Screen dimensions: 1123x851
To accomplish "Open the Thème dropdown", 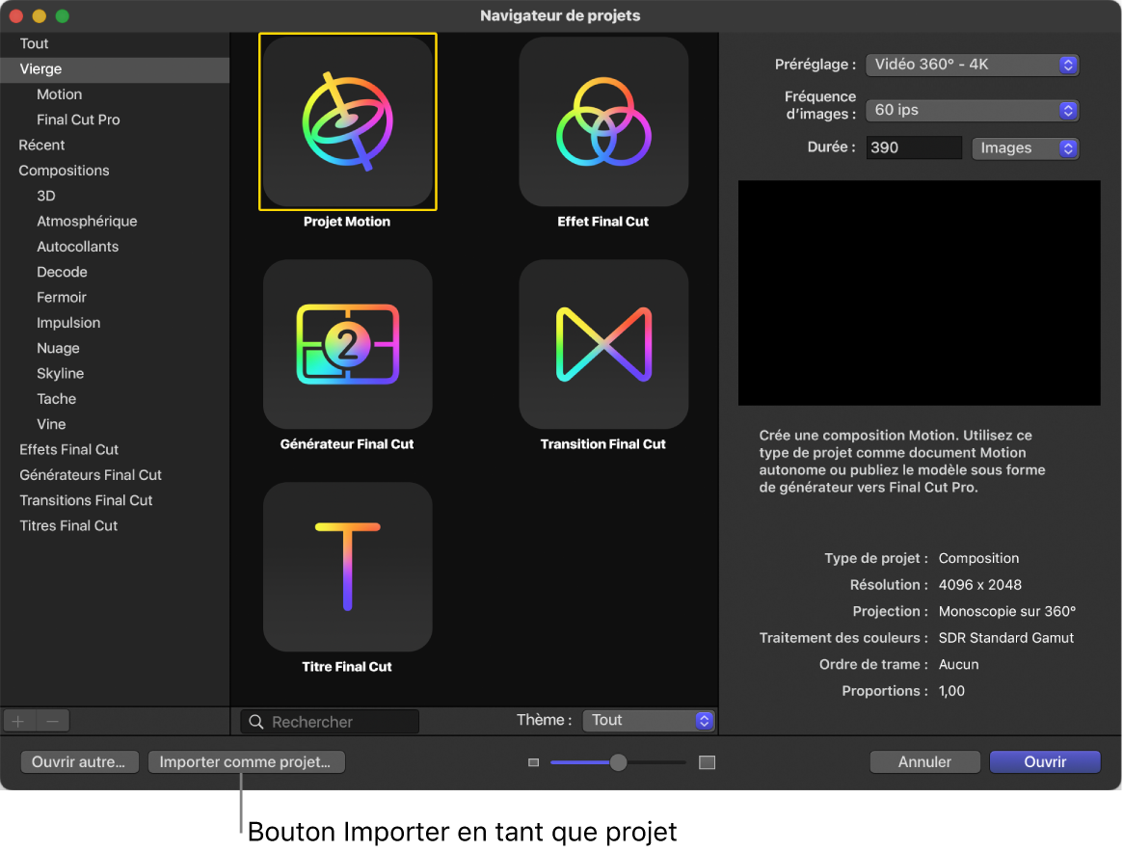I will [x=649, y=721].
